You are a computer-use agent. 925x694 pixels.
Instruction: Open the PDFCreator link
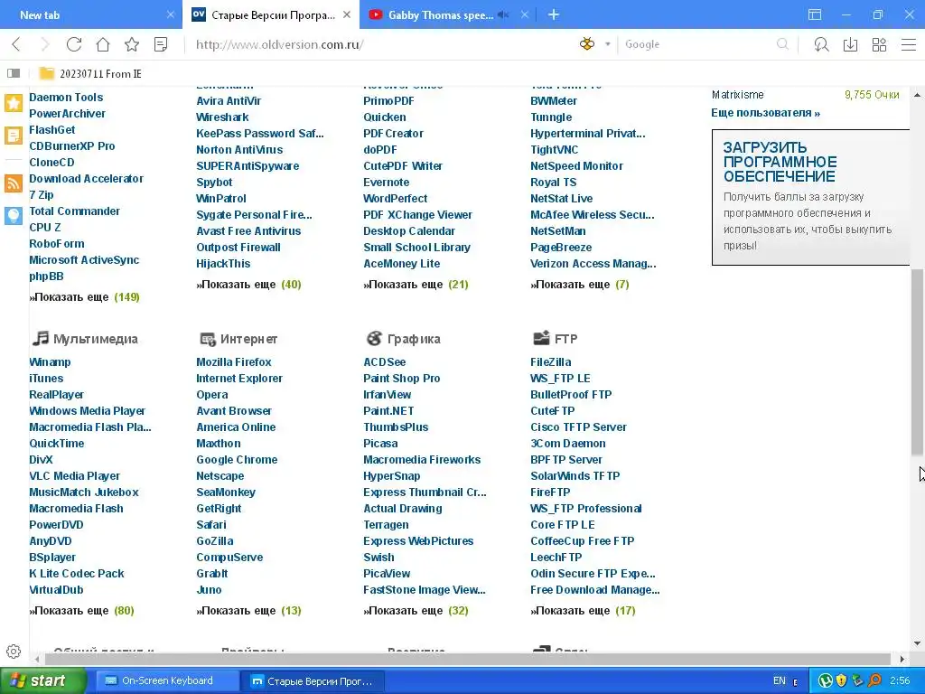click(x=393, y=134)
